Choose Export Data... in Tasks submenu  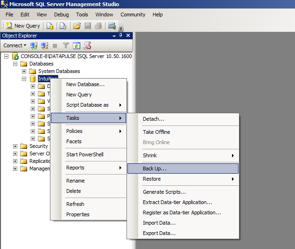(x=183, y=233)
